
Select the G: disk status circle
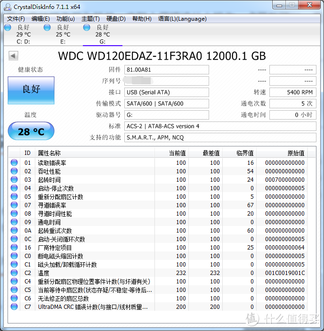pos(87,27)
